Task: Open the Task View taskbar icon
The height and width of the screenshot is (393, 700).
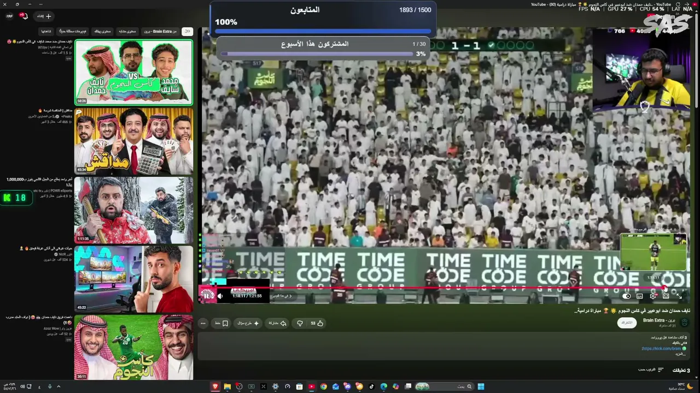Action: (408, 386)
